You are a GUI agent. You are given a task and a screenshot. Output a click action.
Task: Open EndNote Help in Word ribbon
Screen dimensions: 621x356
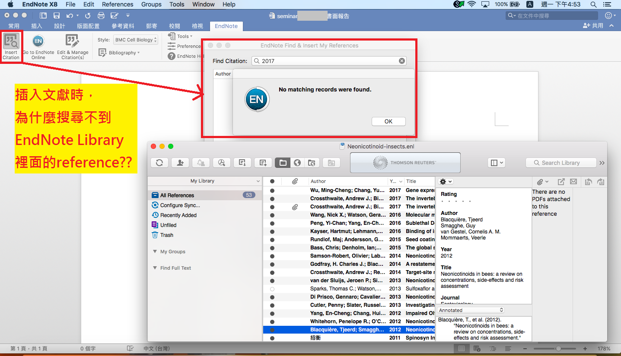point(185,56)
